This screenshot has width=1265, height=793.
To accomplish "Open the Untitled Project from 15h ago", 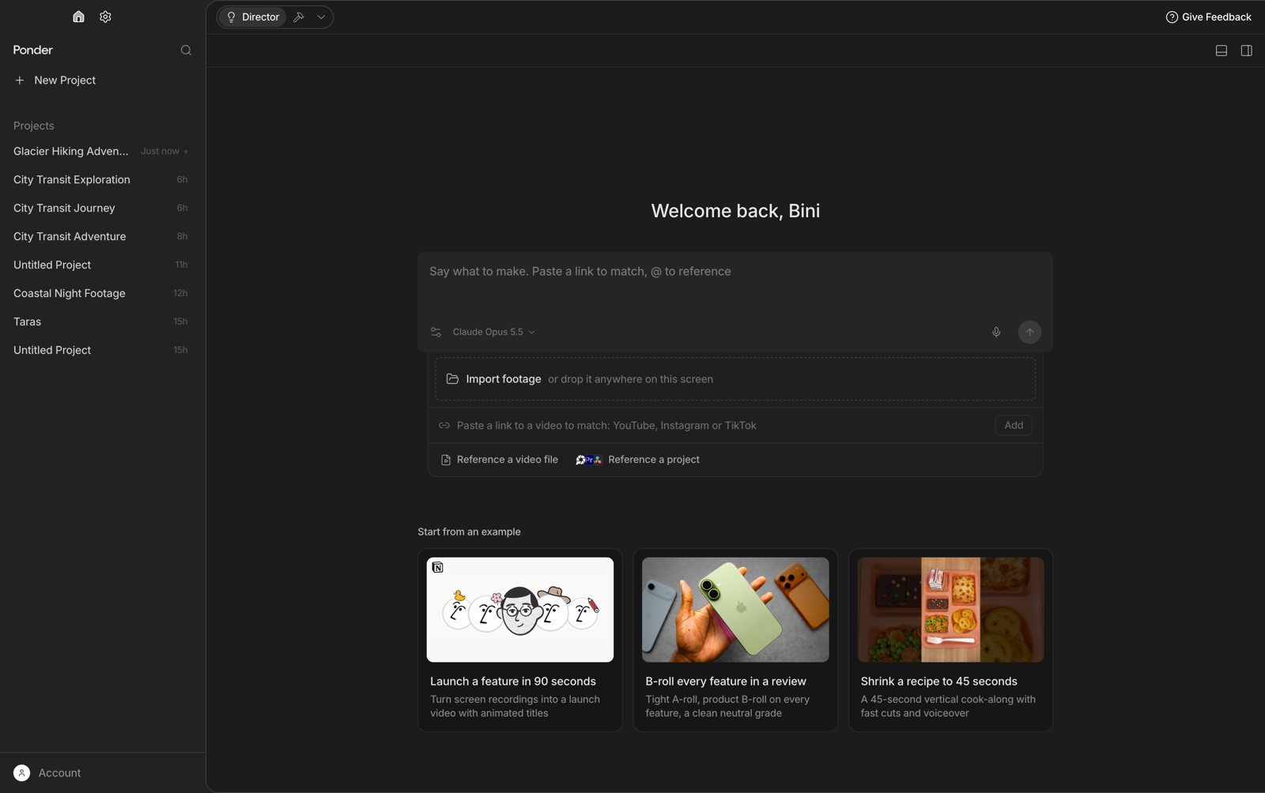I will point(101,350).
